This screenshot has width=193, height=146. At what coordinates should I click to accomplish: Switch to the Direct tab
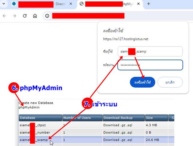42,4
